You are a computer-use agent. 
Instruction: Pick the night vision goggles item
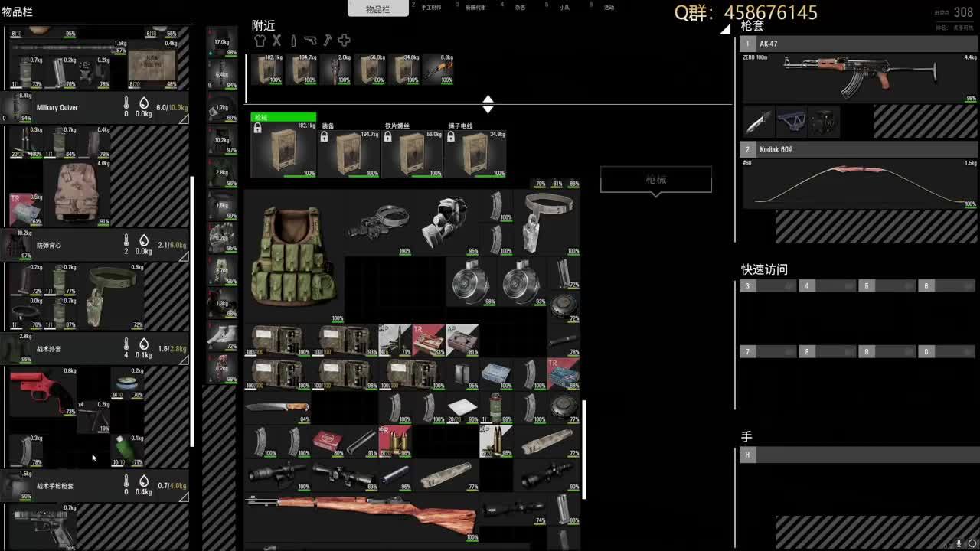[x=379, y=223]
